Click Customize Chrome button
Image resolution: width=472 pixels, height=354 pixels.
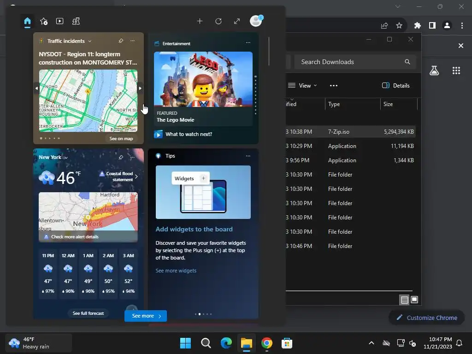426,318
